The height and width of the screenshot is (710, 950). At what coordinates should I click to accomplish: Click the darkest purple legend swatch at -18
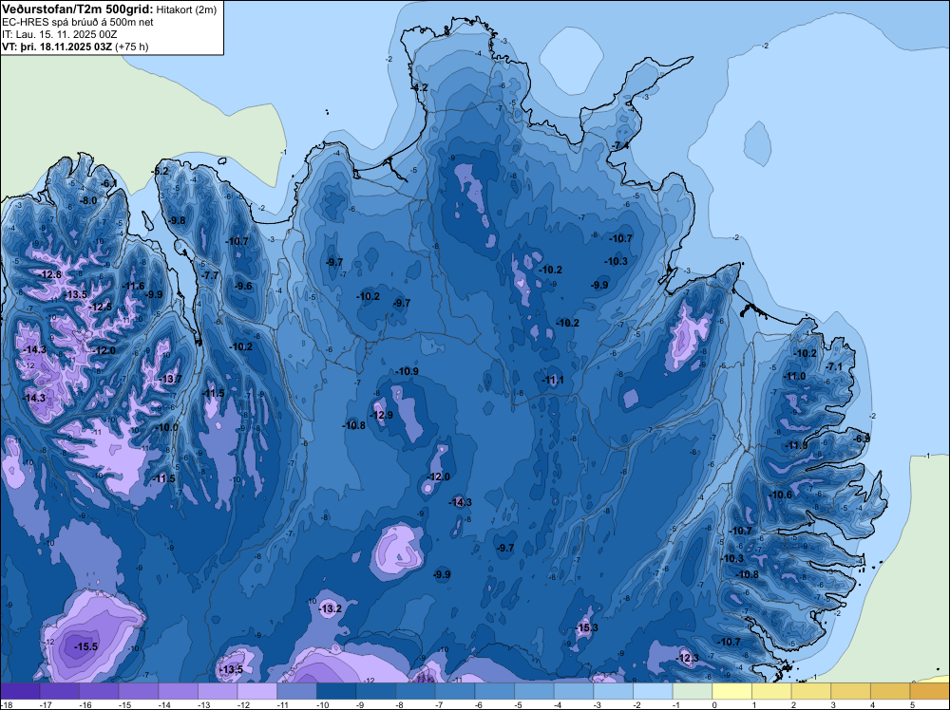pyautogui.click(x=20, y=691)
